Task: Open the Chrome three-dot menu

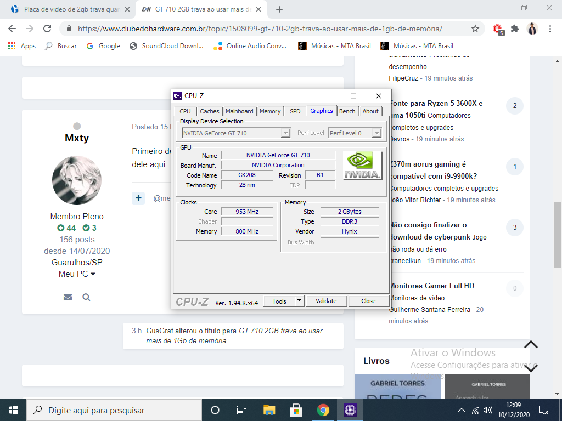Action: tap(550, 29)
